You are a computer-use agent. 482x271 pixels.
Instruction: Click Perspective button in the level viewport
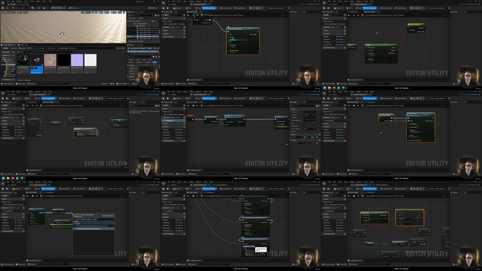pos(11,12)
